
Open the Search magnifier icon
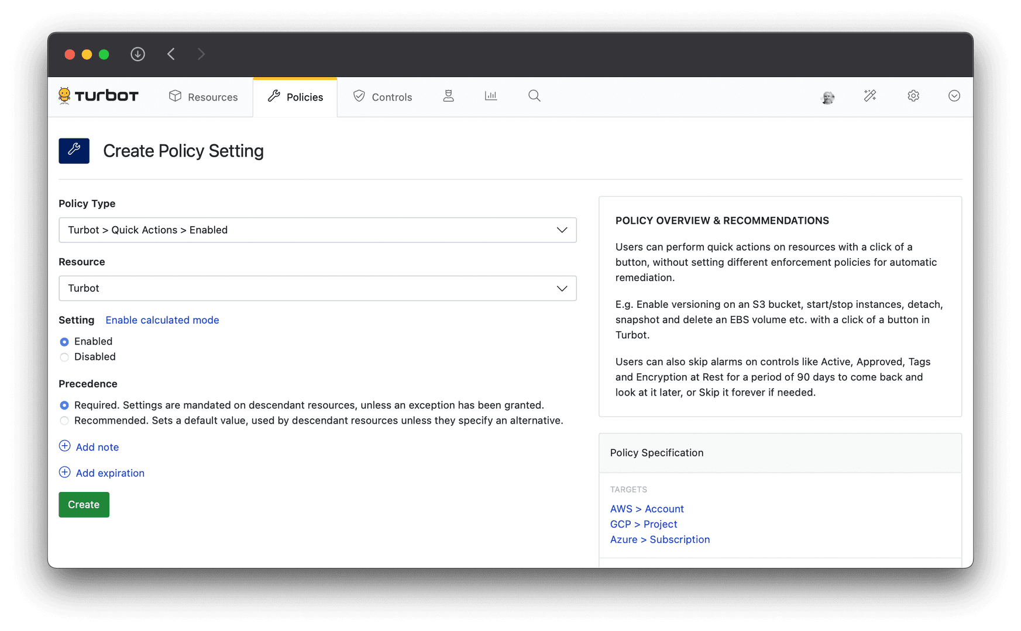(534, 96)
